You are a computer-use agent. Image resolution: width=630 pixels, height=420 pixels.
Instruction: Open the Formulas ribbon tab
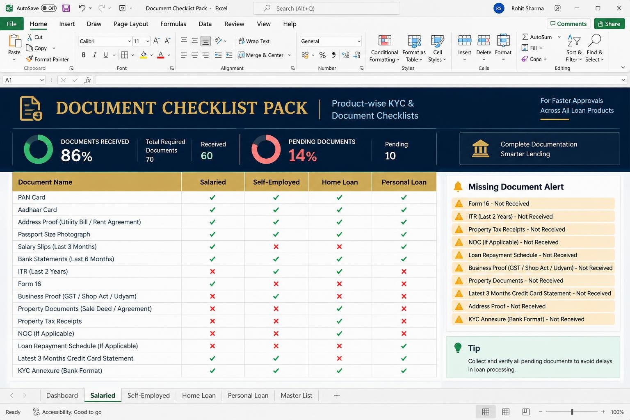pos(173,24)
